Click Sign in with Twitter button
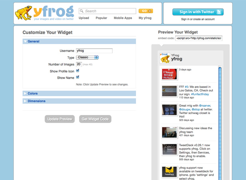 click(198, 12)
